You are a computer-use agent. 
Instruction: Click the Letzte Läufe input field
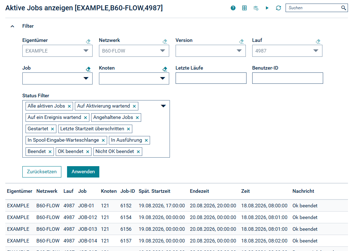pyautogui.click(x=211, y=78)
